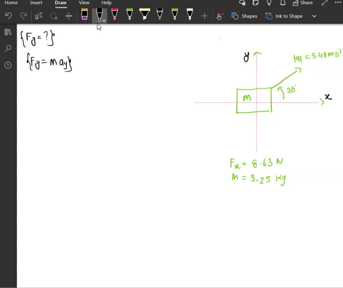Click the Insert Space tool
The width and height of the screenshot is (343, 288).
pyautogui.click(x=69, y=16)
